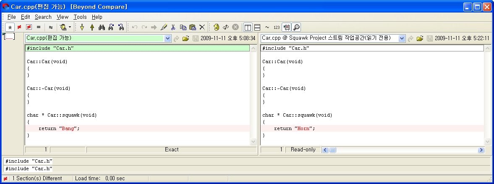
Task: Click right pane horizontal scroll left arrow
Action: [325, 150]
